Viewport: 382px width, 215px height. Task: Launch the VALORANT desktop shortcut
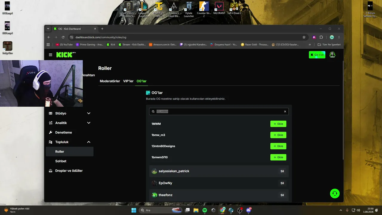pos(219,8)
